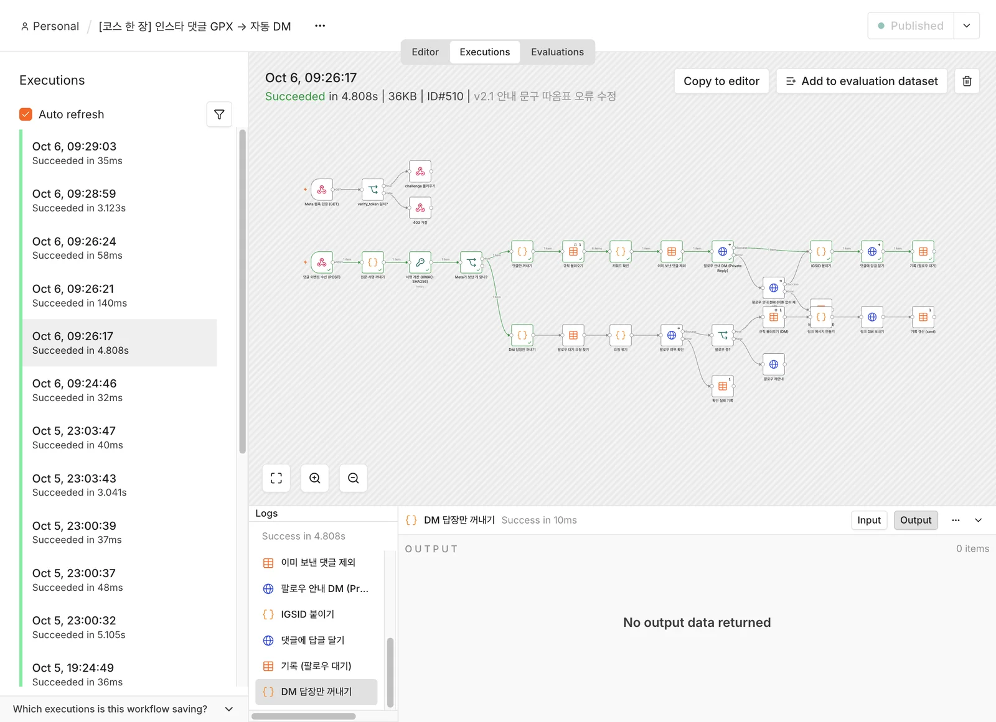Click the 'IGSID 붙이기' code node on canvas
The image size is (996, 722).
[x=821, y=251]
